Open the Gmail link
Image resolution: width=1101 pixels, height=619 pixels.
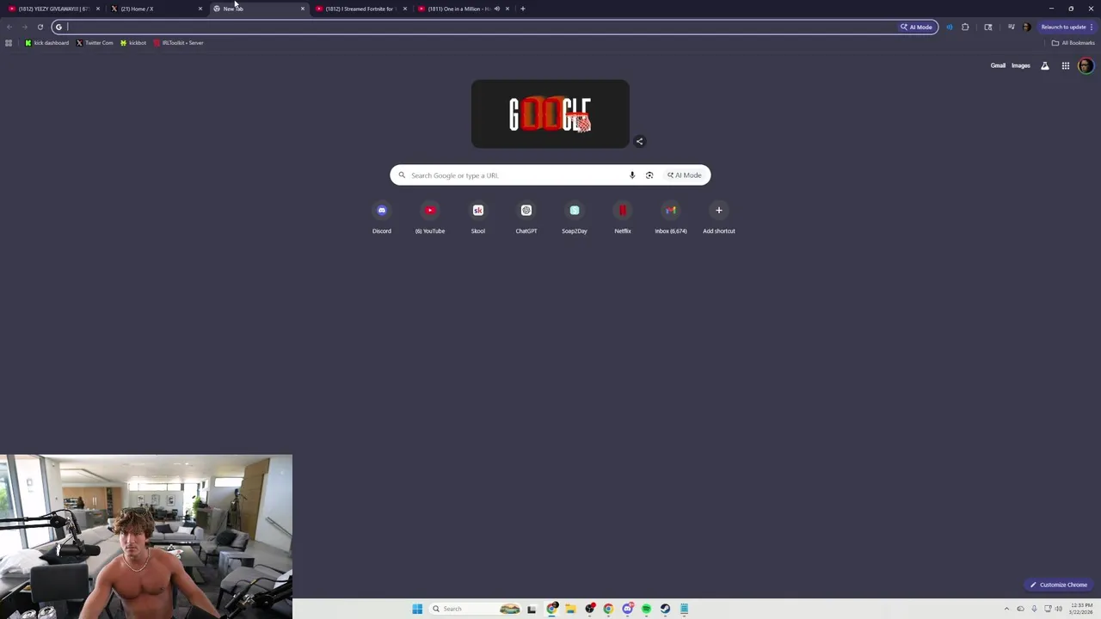click(998, 65)
